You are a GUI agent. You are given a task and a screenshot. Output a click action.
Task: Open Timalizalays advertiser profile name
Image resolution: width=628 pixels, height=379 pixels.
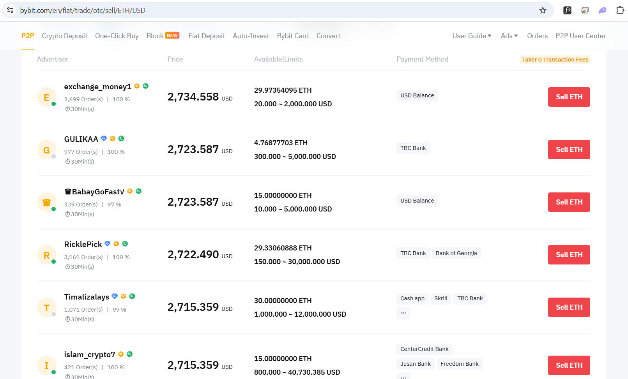point(87,297)
